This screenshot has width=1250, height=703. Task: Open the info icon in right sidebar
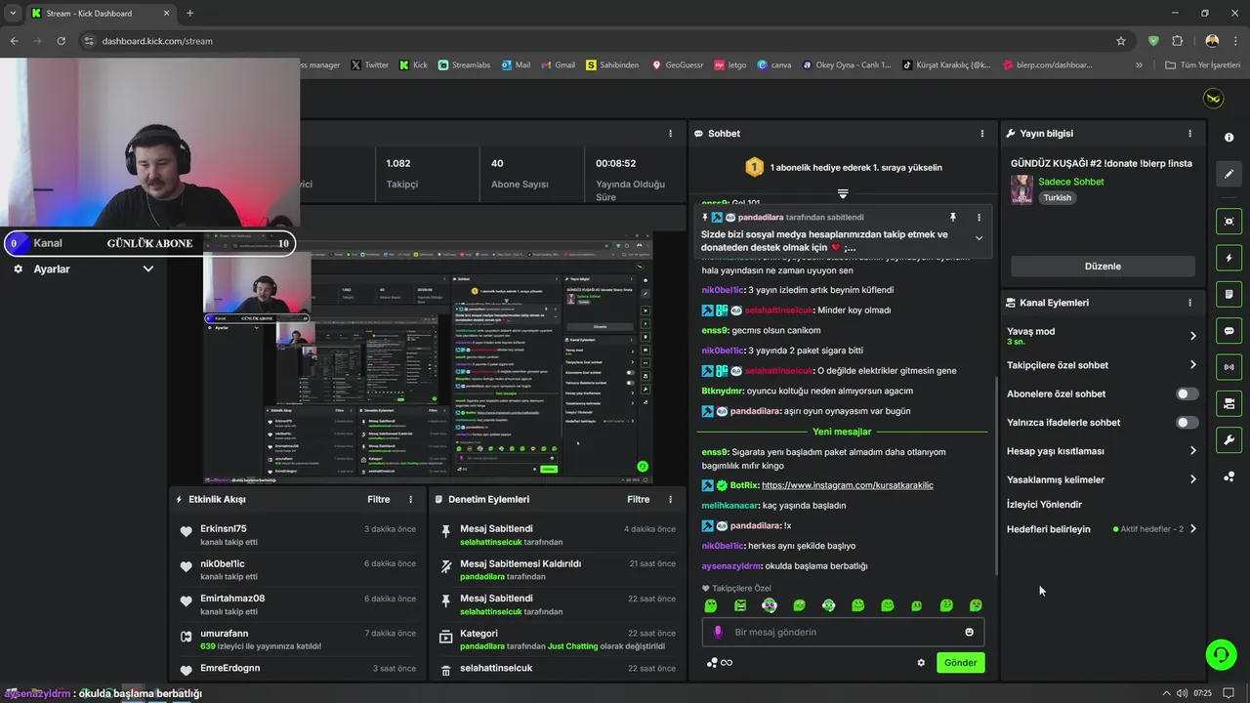coord(1229,138)
